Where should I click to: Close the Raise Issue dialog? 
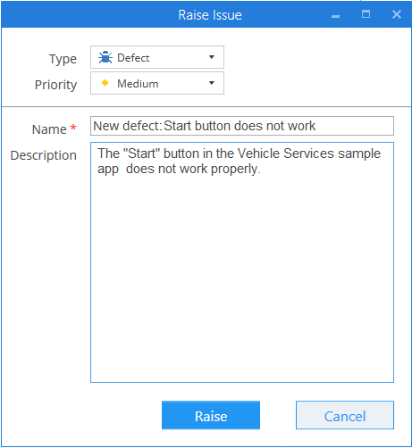click(x=397, y=14)
